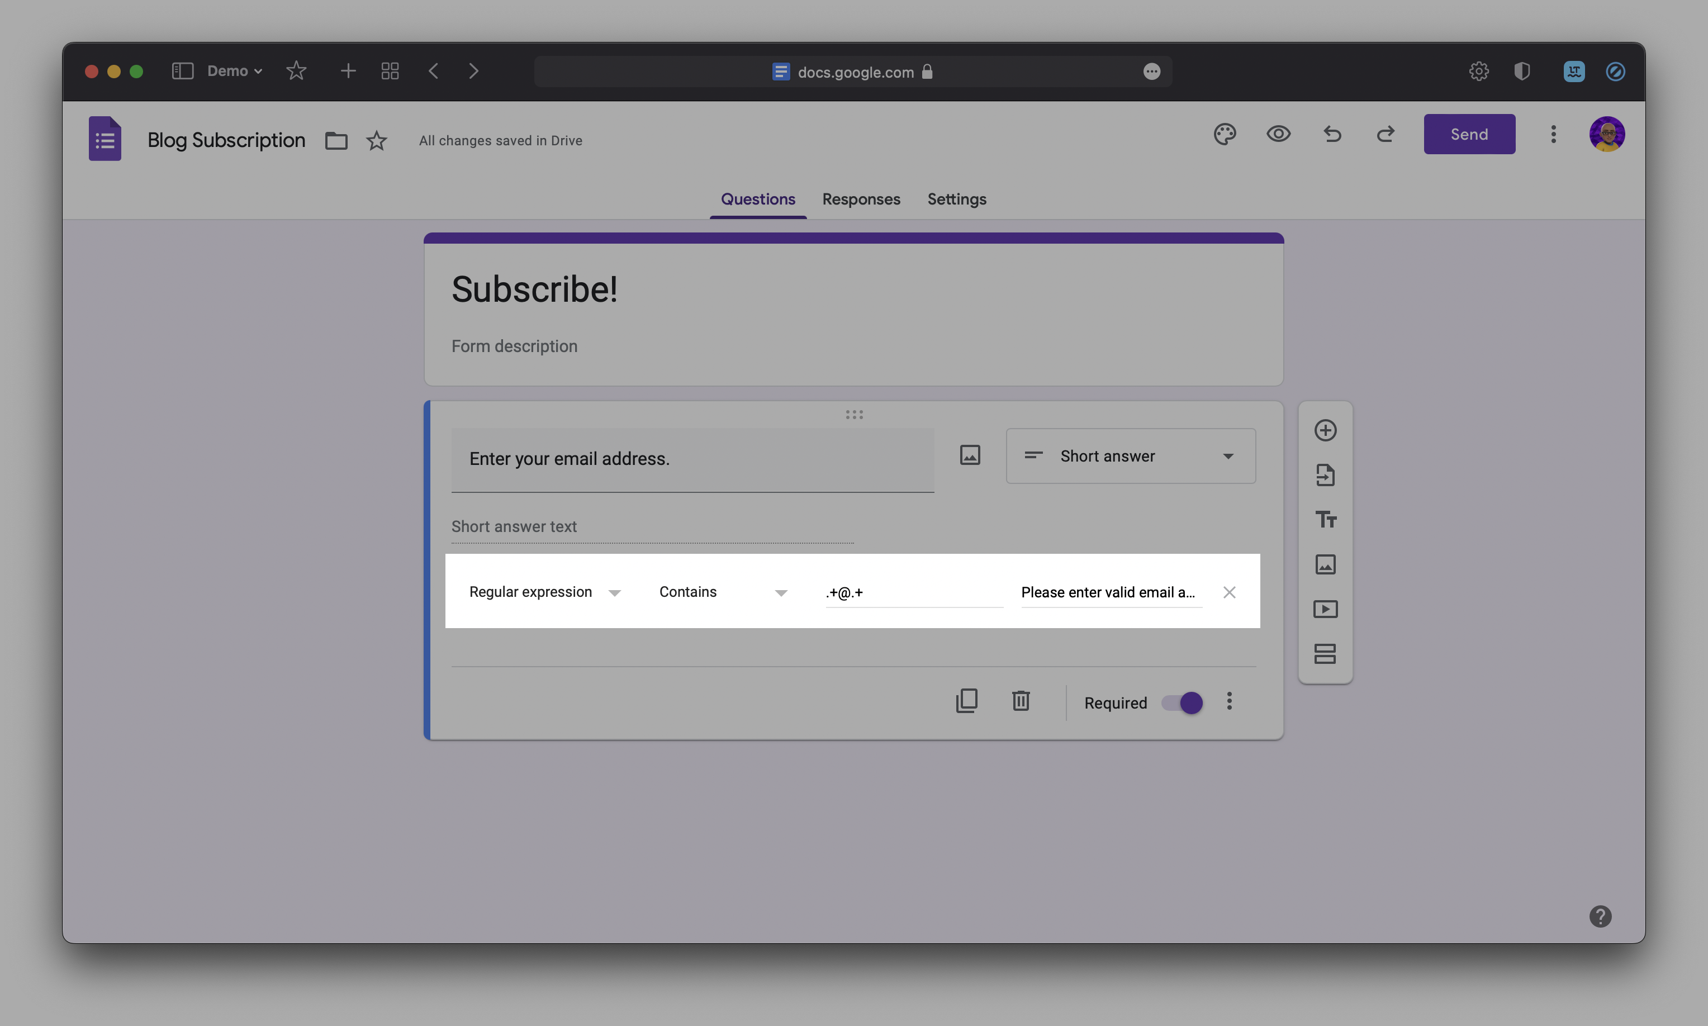Add a video from sidebar
Screen dimensions: 1708x1026
[x=1325, y=609]
